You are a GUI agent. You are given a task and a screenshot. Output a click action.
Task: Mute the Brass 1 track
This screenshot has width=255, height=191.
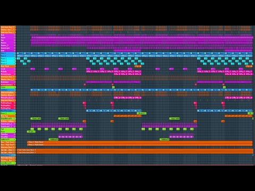(x=15, y=58)
